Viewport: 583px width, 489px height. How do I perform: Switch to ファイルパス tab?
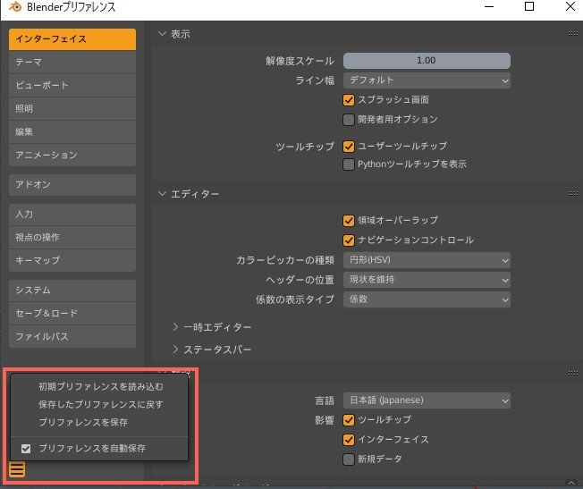pos(72,336)
